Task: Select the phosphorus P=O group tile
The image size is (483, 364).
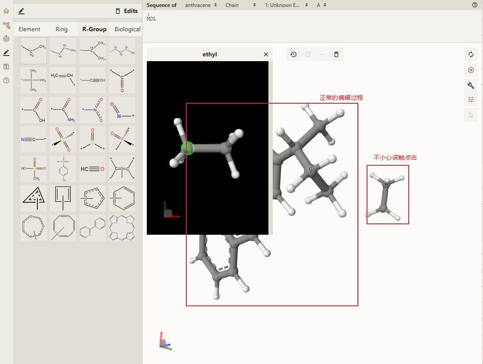Action: point(122,139)
